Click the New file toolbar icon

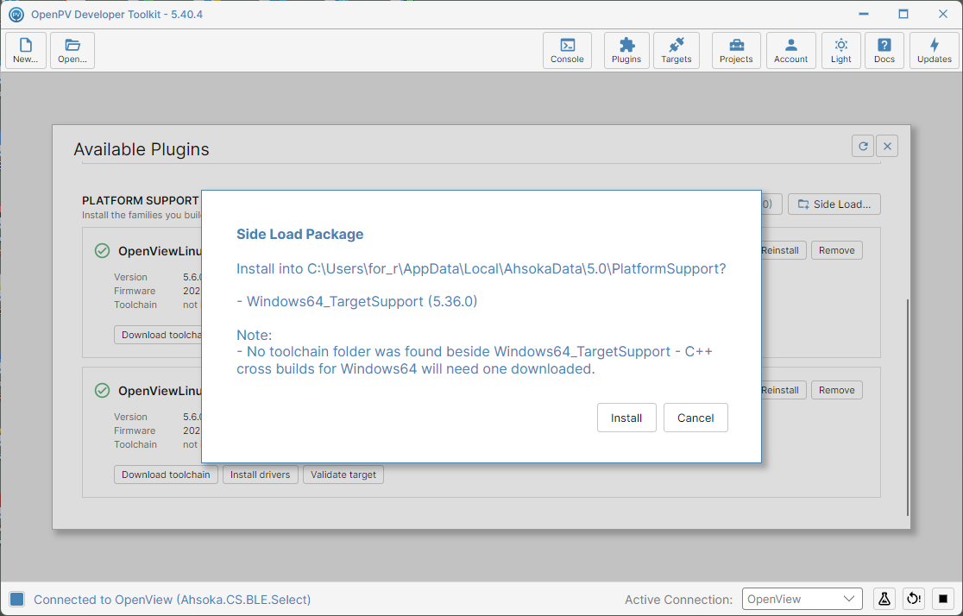26,50
